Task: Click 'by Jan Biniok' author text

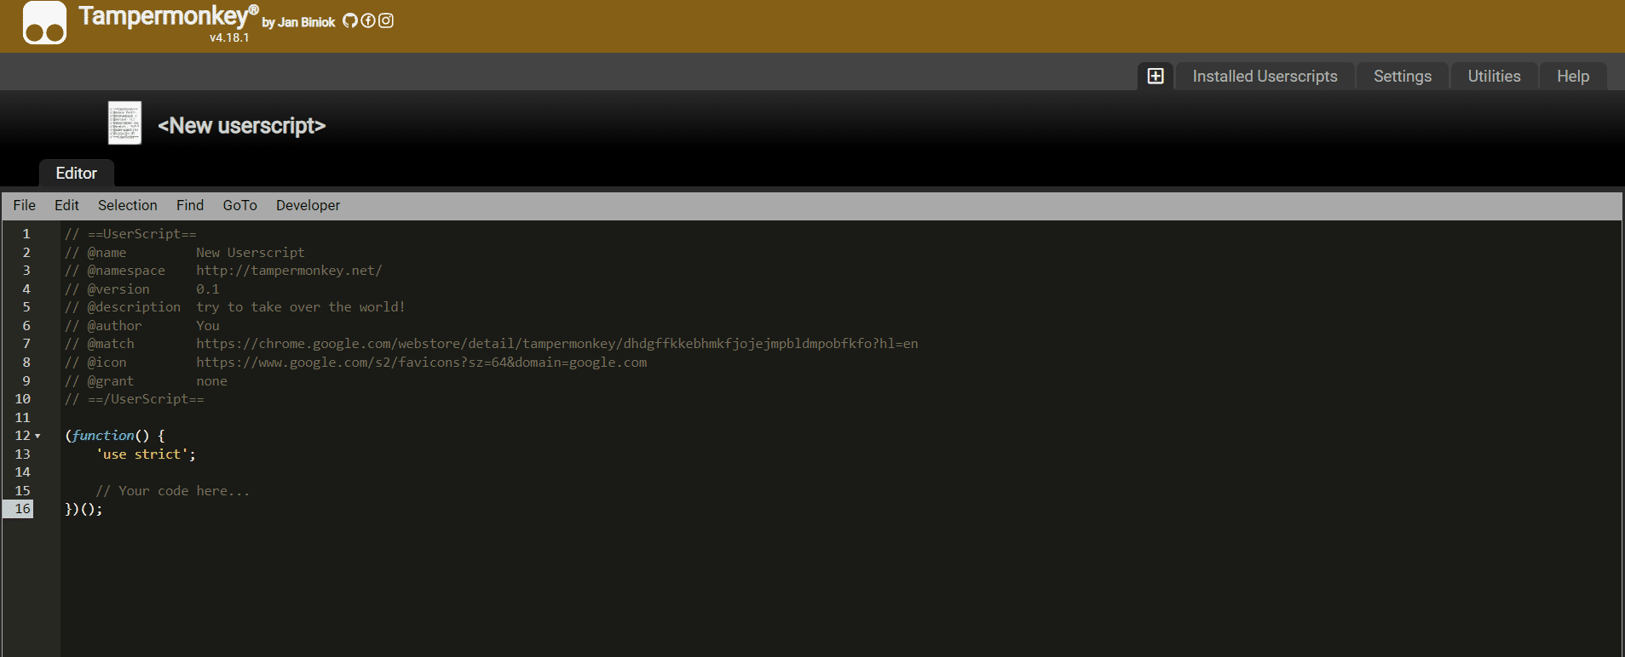Action: 298,22
